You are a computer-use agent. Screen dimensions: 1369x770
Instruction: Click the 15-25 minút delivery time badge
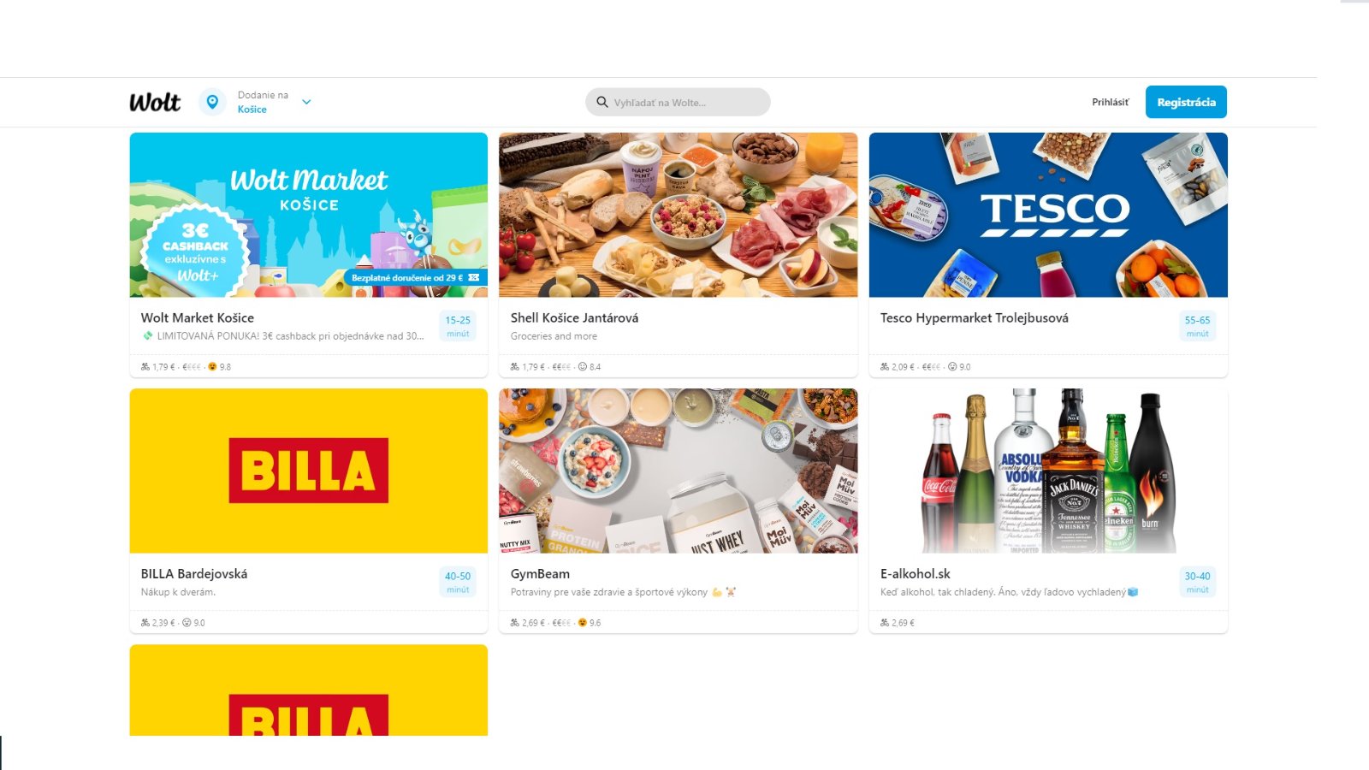tap(458, 326)
